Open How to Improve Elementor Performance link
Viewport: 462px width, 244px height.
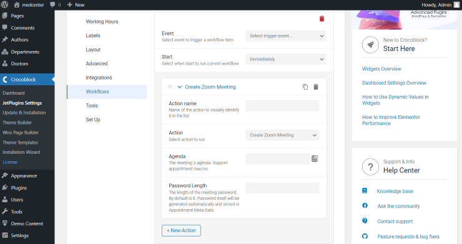[x=391, y=120]
